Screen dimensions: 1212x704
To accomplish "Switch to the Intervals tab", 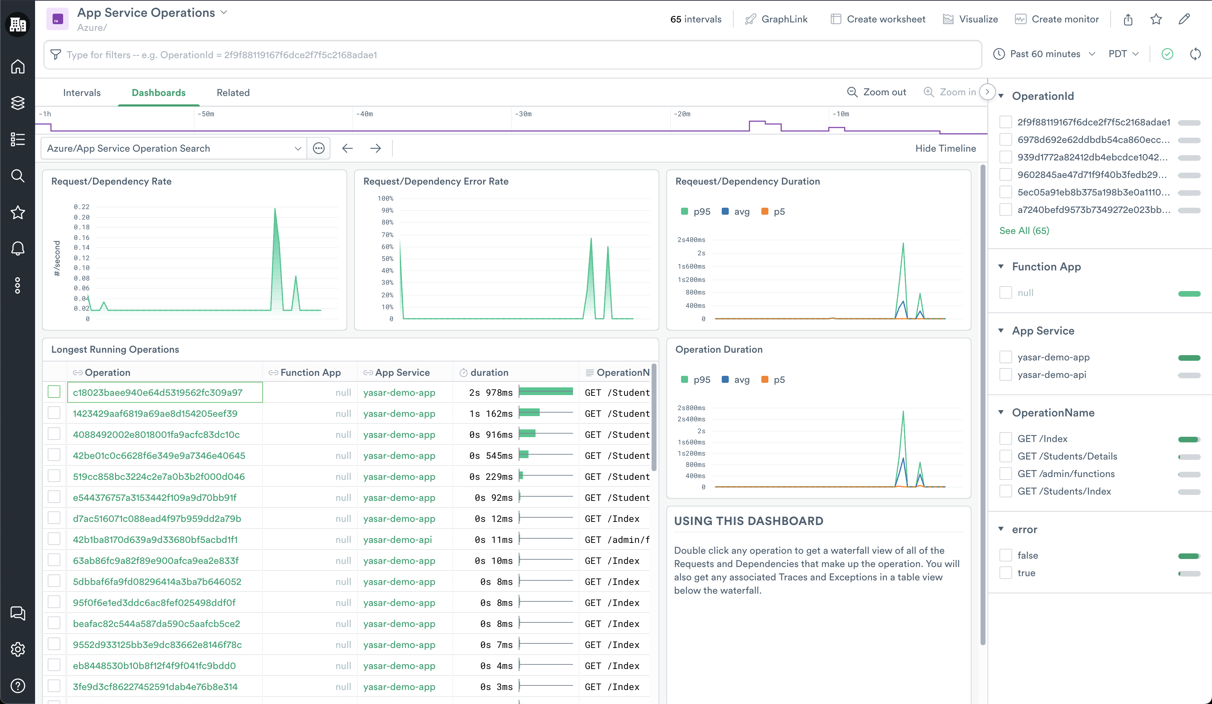I will pos(82,93).
